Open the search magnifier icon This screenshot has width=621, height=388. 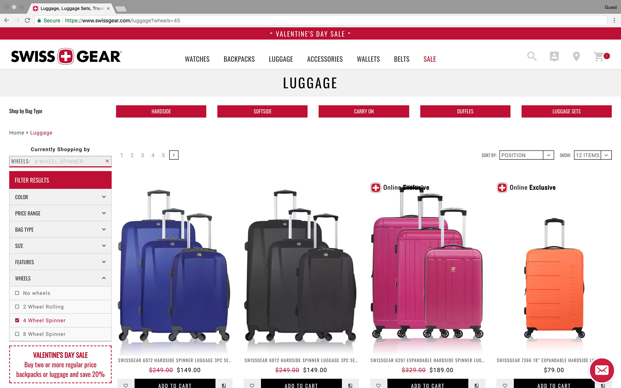click(532, 56)
